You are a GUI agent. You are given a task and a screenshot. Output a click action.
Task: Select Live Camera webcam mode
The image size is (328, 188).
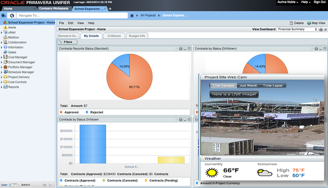click(223, 86)
